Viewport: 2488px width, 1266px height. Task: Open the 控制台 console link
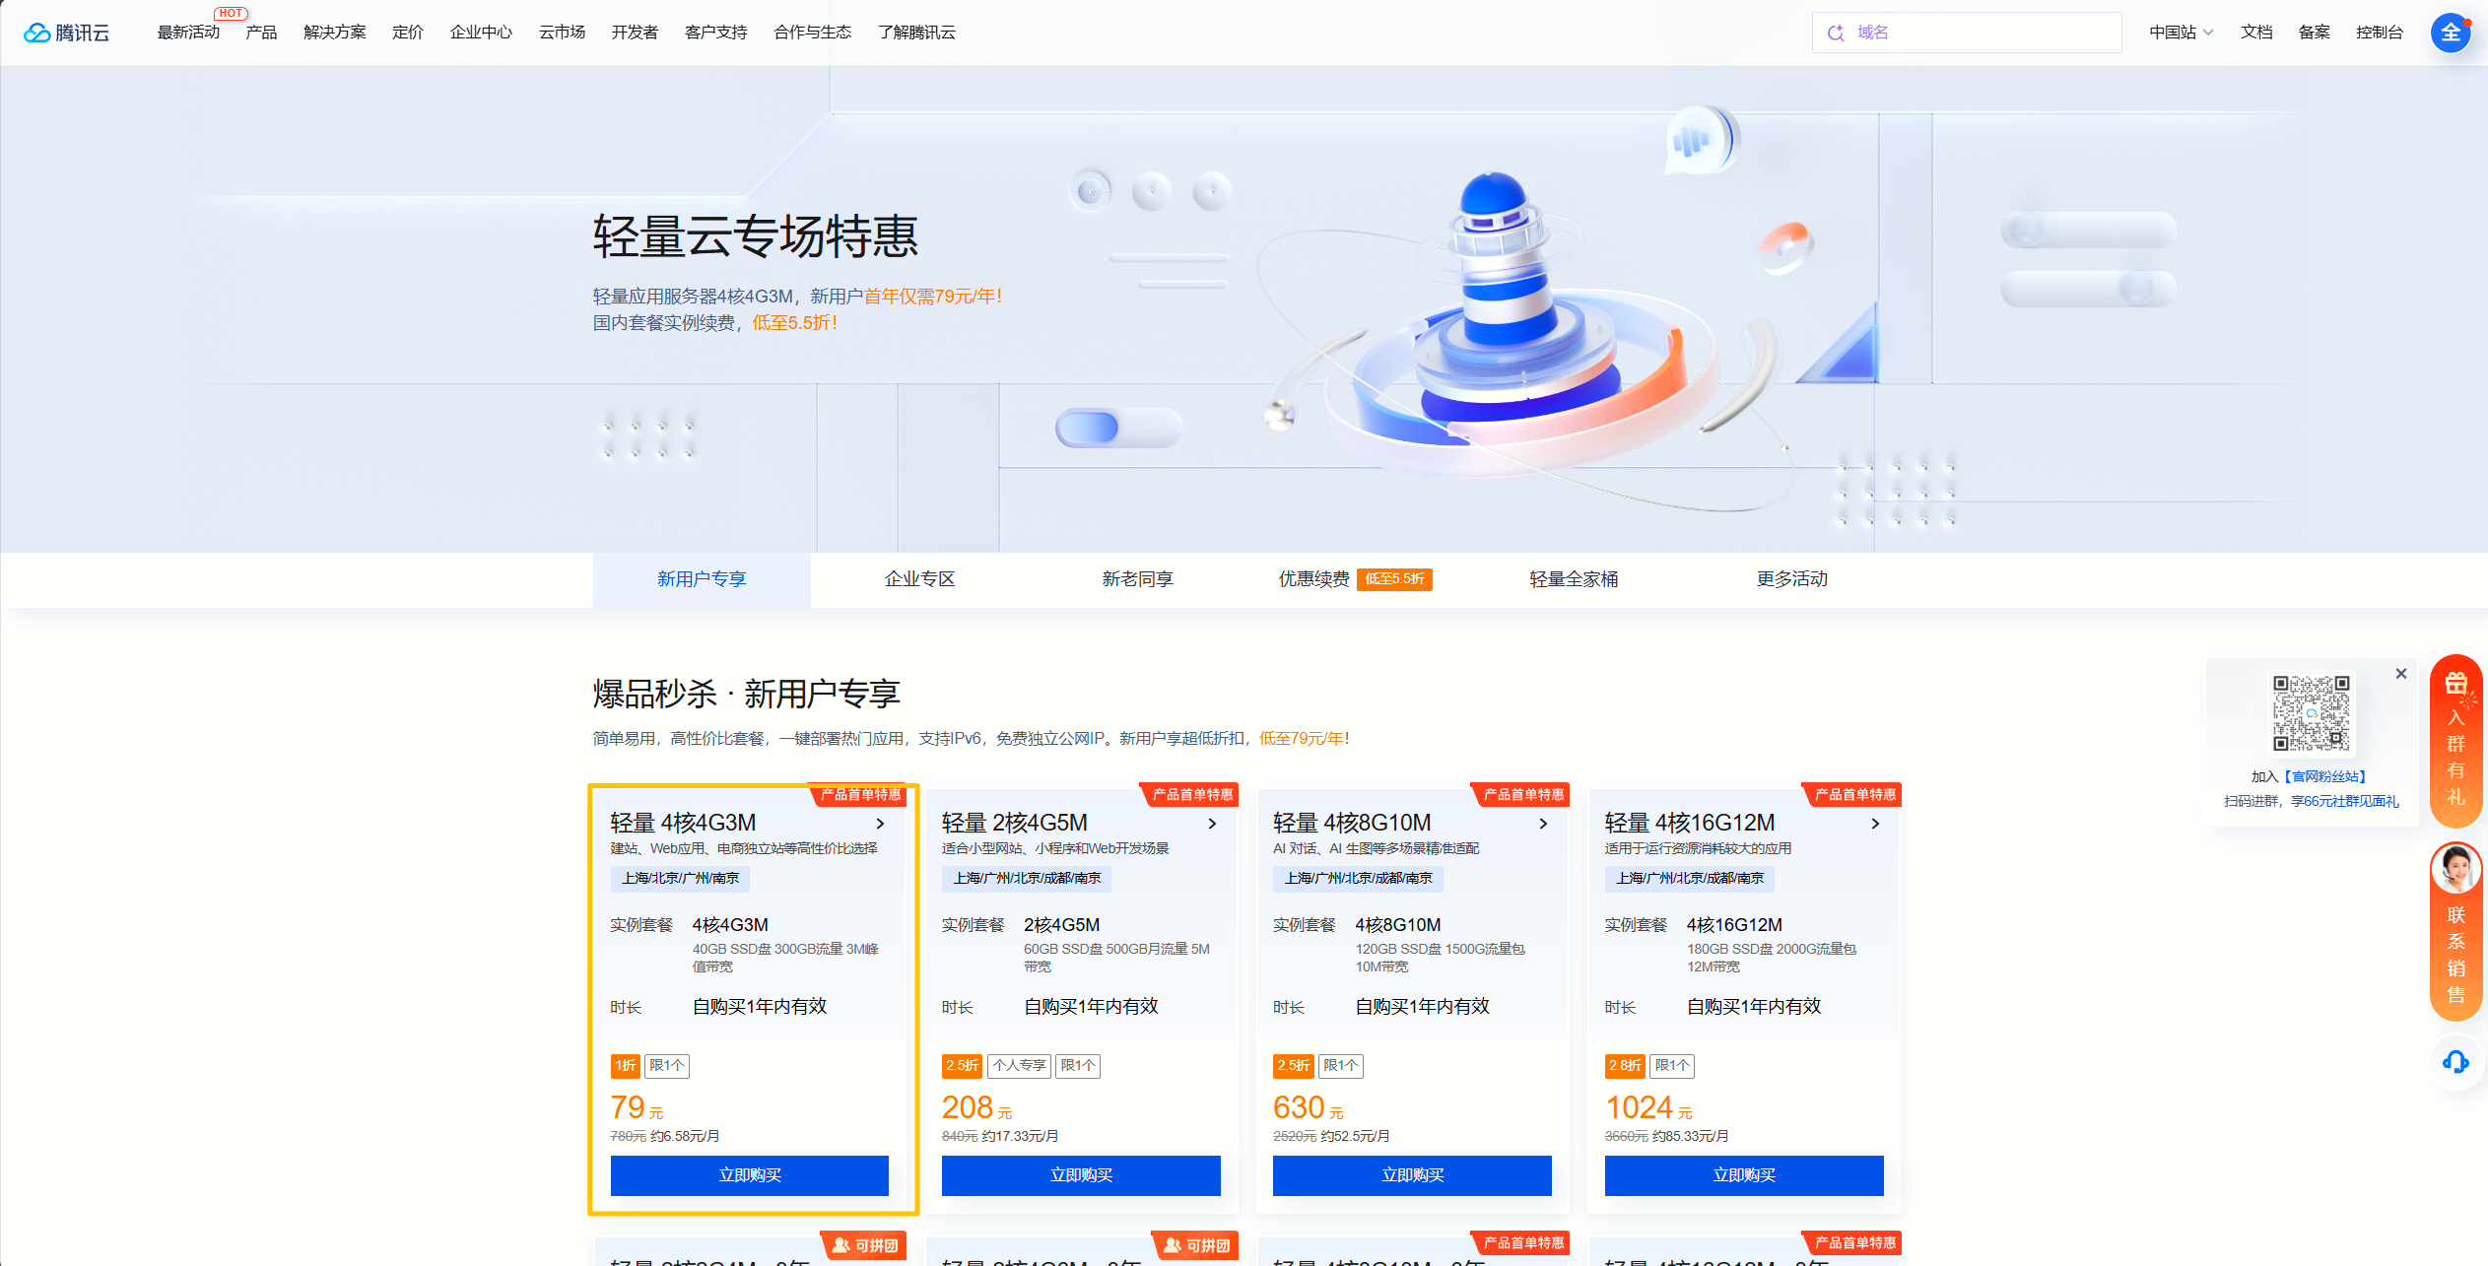tap(2379, 33)
